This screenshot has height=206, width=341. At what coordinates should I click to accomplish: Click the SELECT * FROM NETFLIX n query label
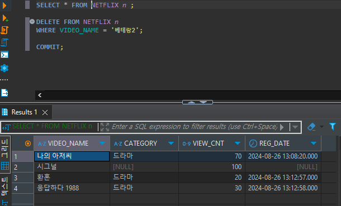point(52,126)
